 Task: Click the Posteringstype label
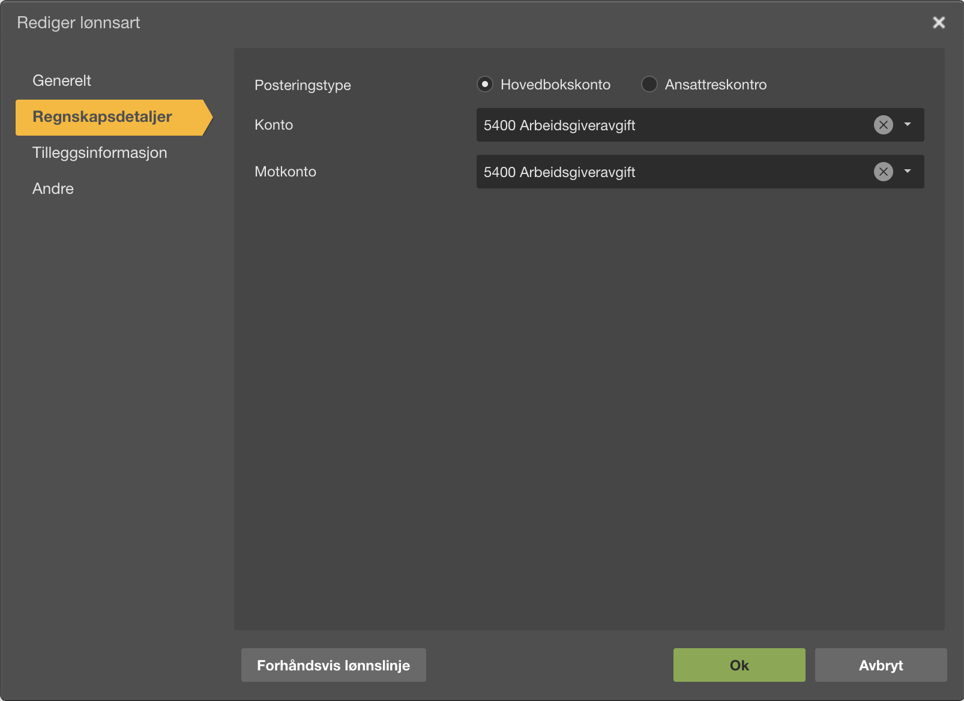coord(303,85)
